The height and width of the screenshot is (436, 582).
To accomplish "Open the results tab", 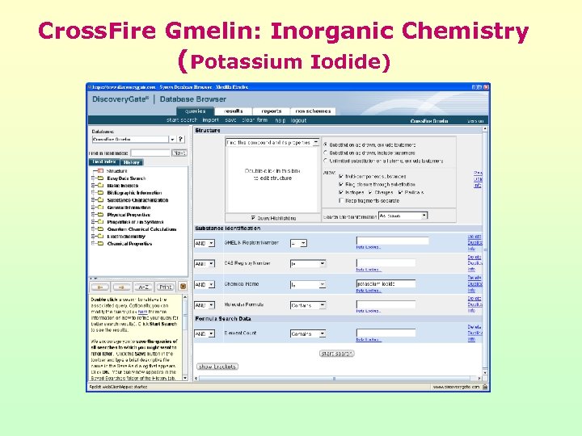I will point(234,111).
